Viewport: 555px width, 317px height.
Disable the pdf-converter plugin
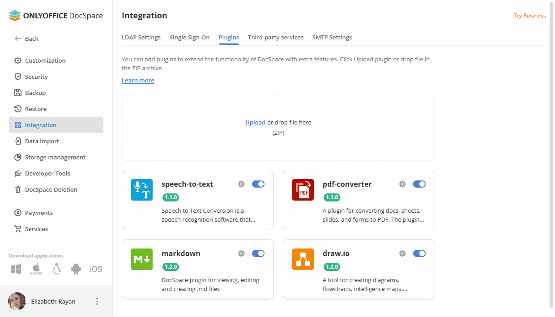(x=419, y=184)
